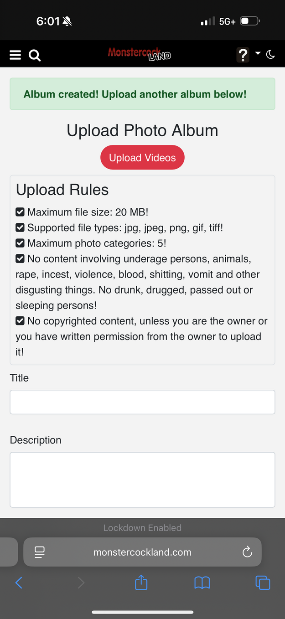Tap the search magnifier icon
The height and width of the screenshot is (619, 285).
(x=35, y=56)
